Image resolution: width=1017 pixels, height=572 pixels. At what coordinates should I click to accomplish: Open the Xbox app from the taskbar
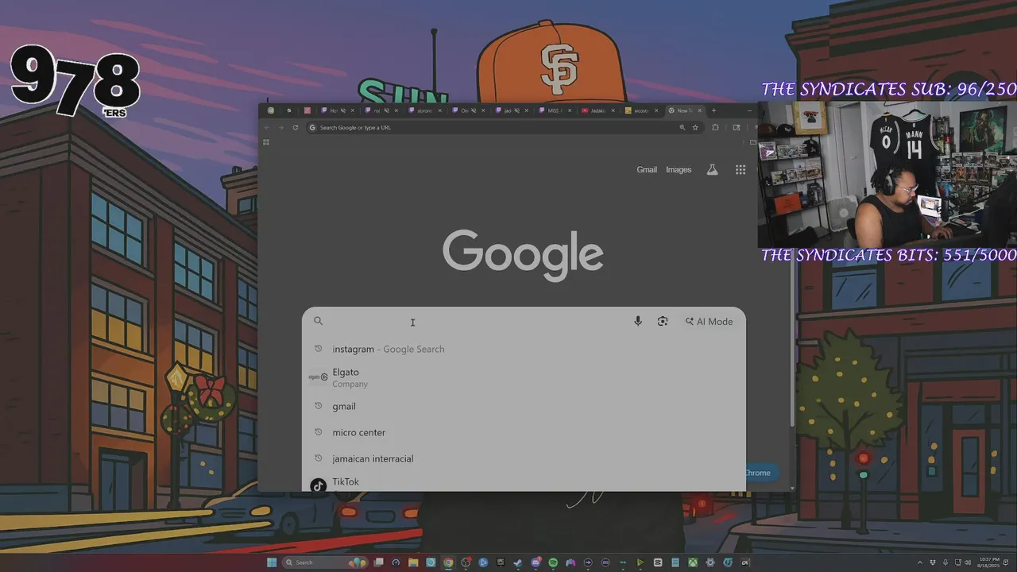[693, 562]
